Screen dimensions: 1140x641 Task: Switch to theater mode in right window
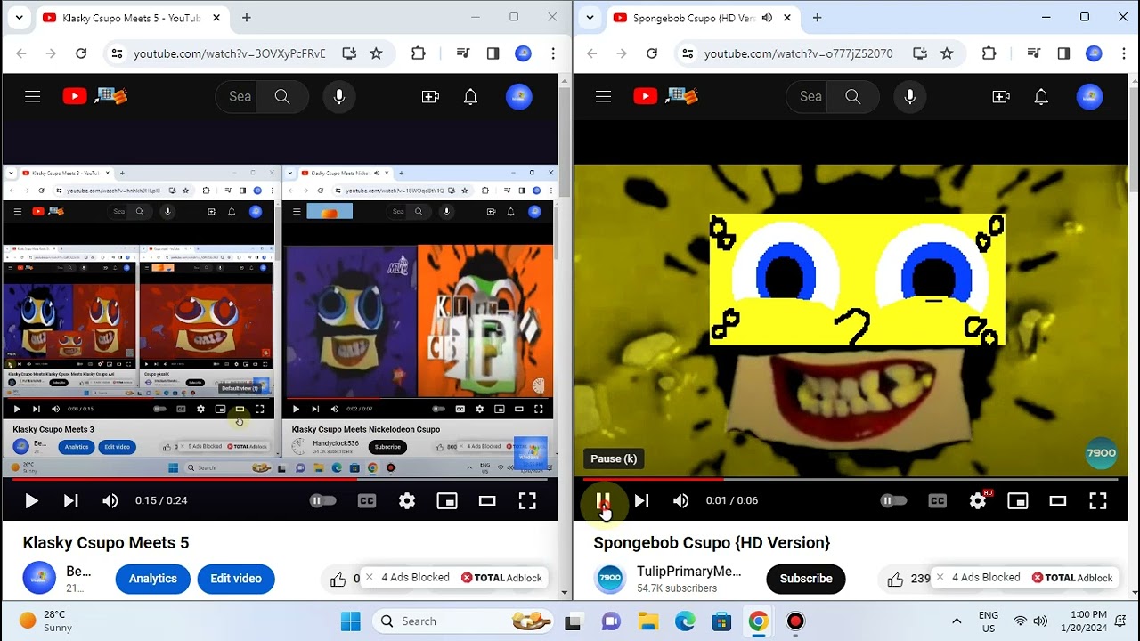pyautogui.click(x=1058, y=501)
